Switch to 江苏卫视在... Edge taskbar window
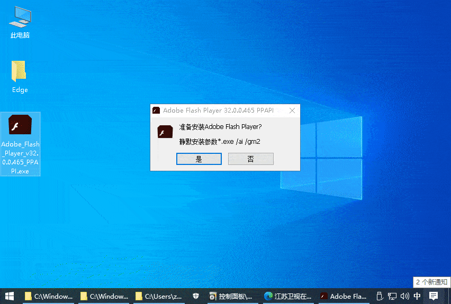This screenshot has height=304, width=451. click(288, 296)
